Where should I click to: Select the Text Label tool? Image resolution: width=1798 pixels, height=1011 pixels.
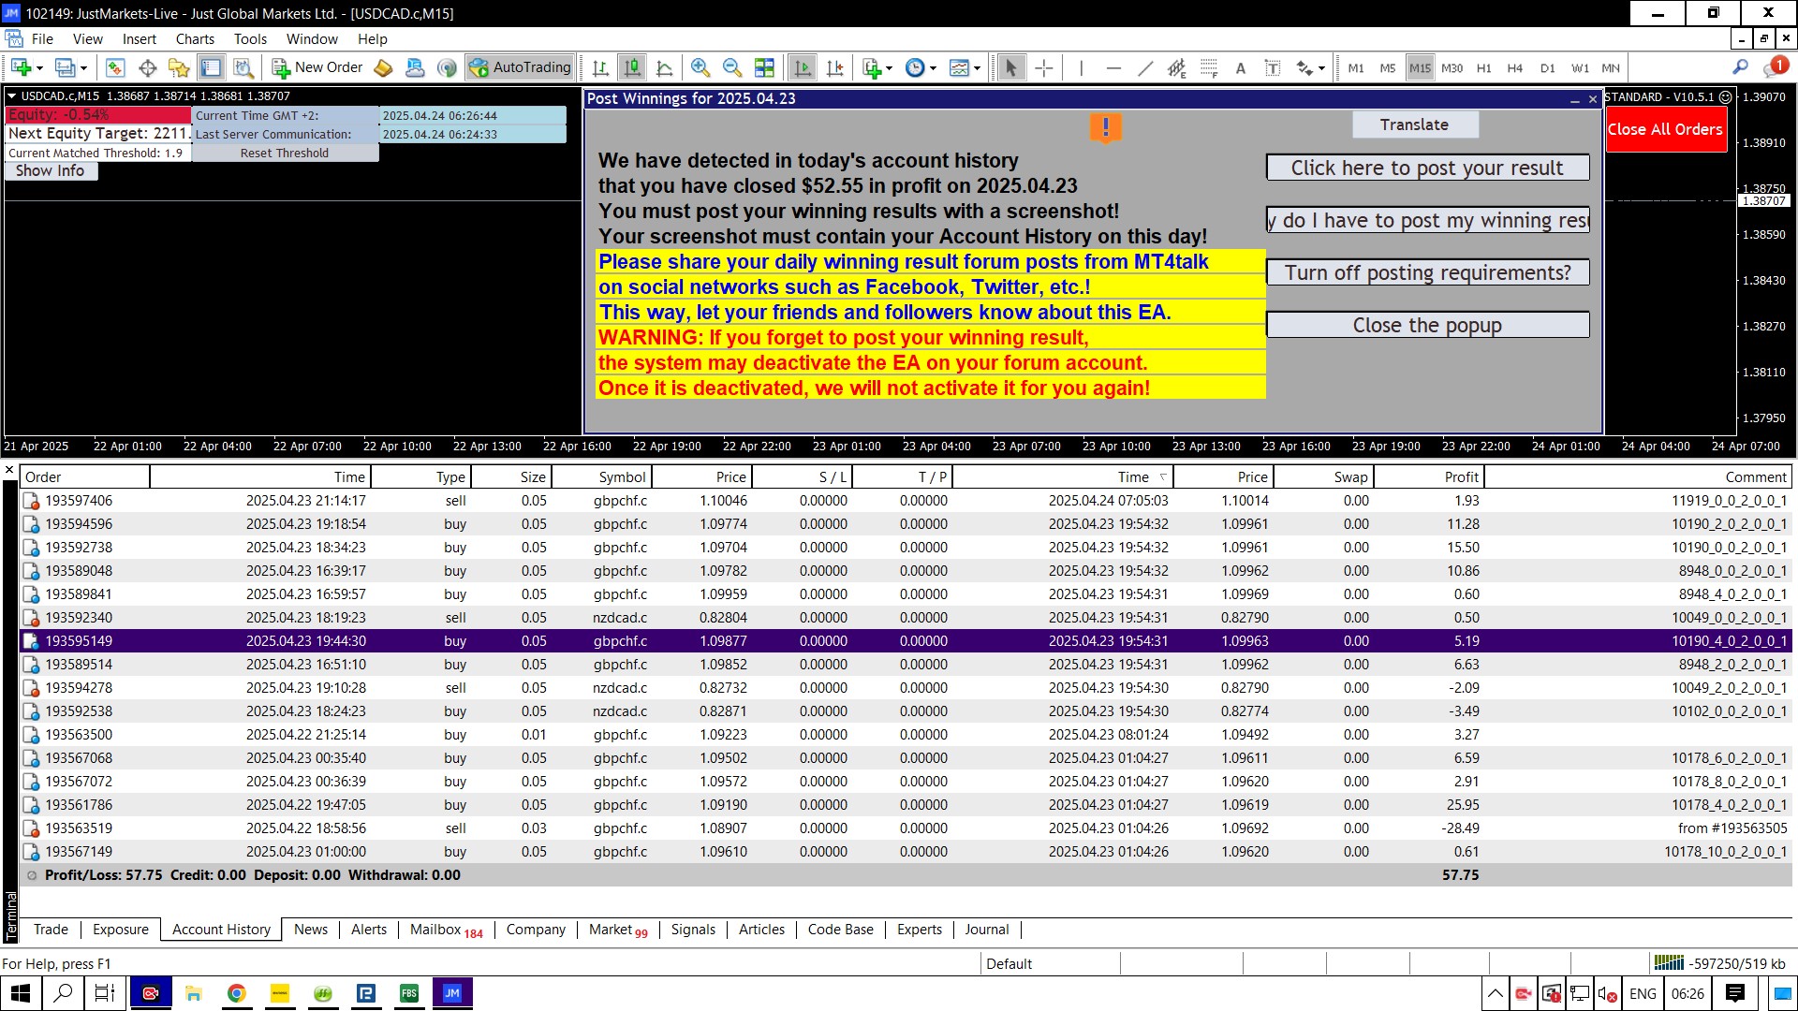tap(1273, 67)
